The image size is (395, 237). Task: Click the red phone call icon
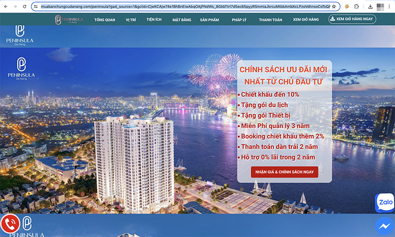click(10, 223)
